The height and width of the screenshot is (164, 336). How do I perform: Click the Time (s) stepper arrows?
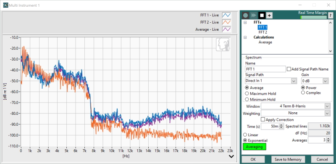[x=281, y=127]
